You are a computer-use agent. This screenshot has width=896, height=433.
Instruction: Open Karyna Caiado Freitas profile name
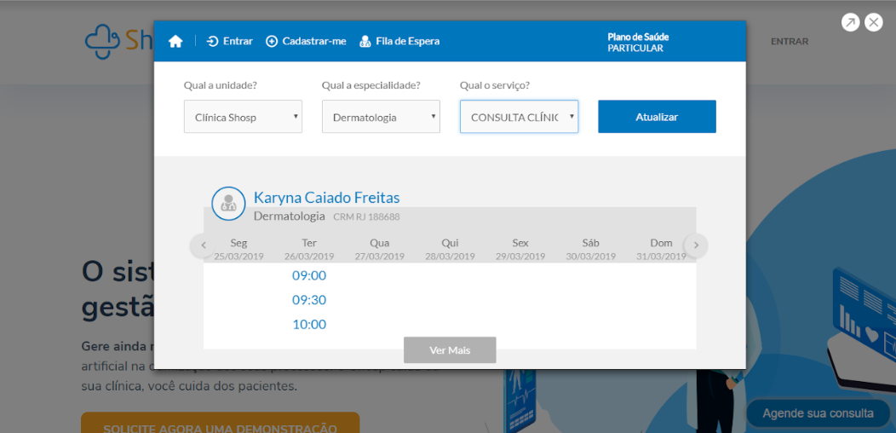327,198
